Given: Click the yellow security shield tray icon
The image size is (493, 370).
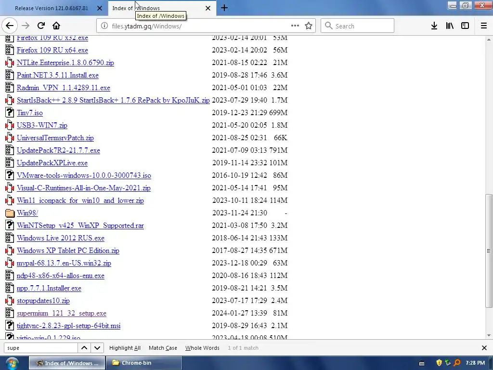Looking at the screenshot, I should coord(439,363).
